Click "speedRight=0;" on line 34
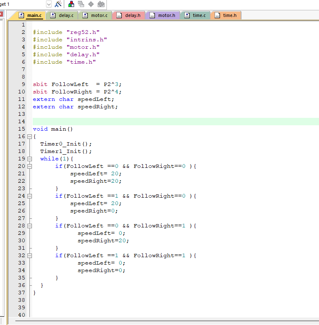Image resolution: width=319 pixels, height=325 pixels. click(101, 271)
